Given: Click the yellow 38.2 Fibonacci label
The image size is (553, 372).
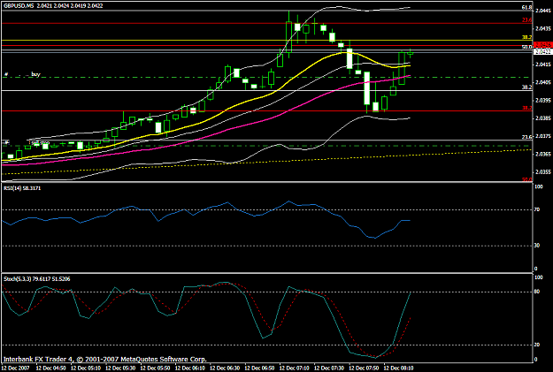Looking at the screenshot, I should [x=527, y=37].
